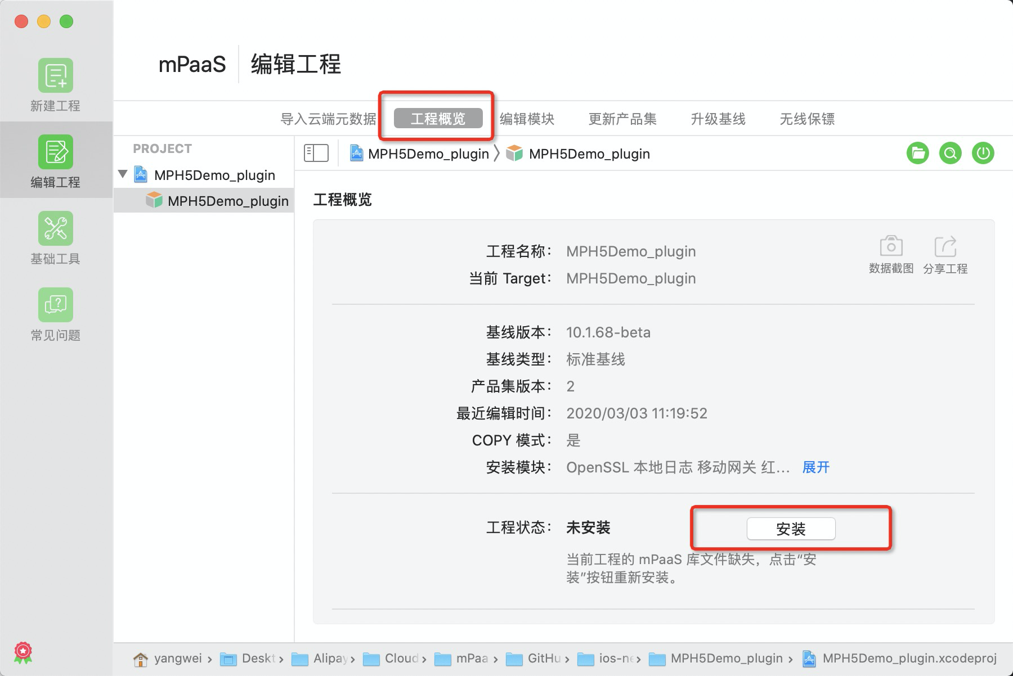Click the 10.1.68-beta baseline version value
The width and height of the screenshot is (1013, 676).
(608, 332)
